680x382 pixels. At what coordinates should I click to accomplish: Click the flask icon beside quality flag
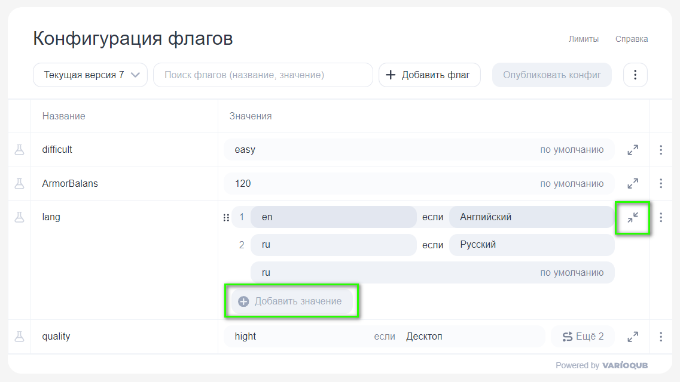point(20,337)
